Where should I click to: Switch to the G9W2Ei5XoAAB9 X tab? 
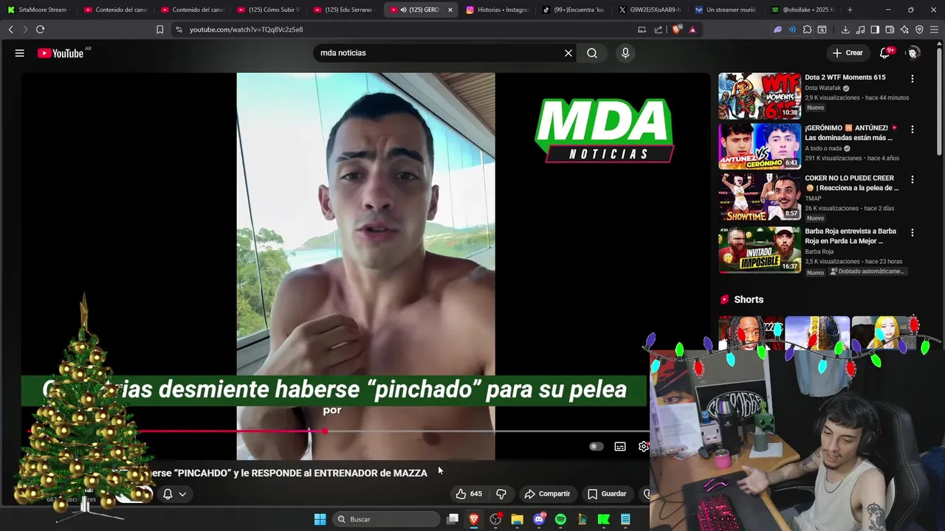tap(650, 10)
